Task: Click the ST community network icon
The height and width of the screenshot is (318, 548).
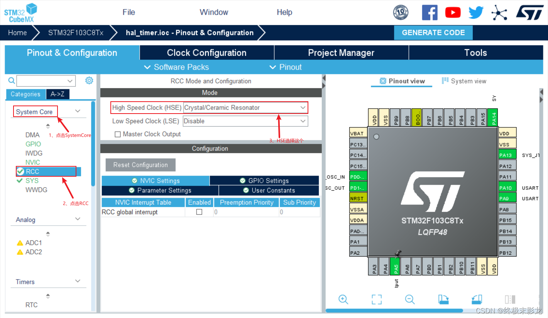Action: [x=499, y=13]
